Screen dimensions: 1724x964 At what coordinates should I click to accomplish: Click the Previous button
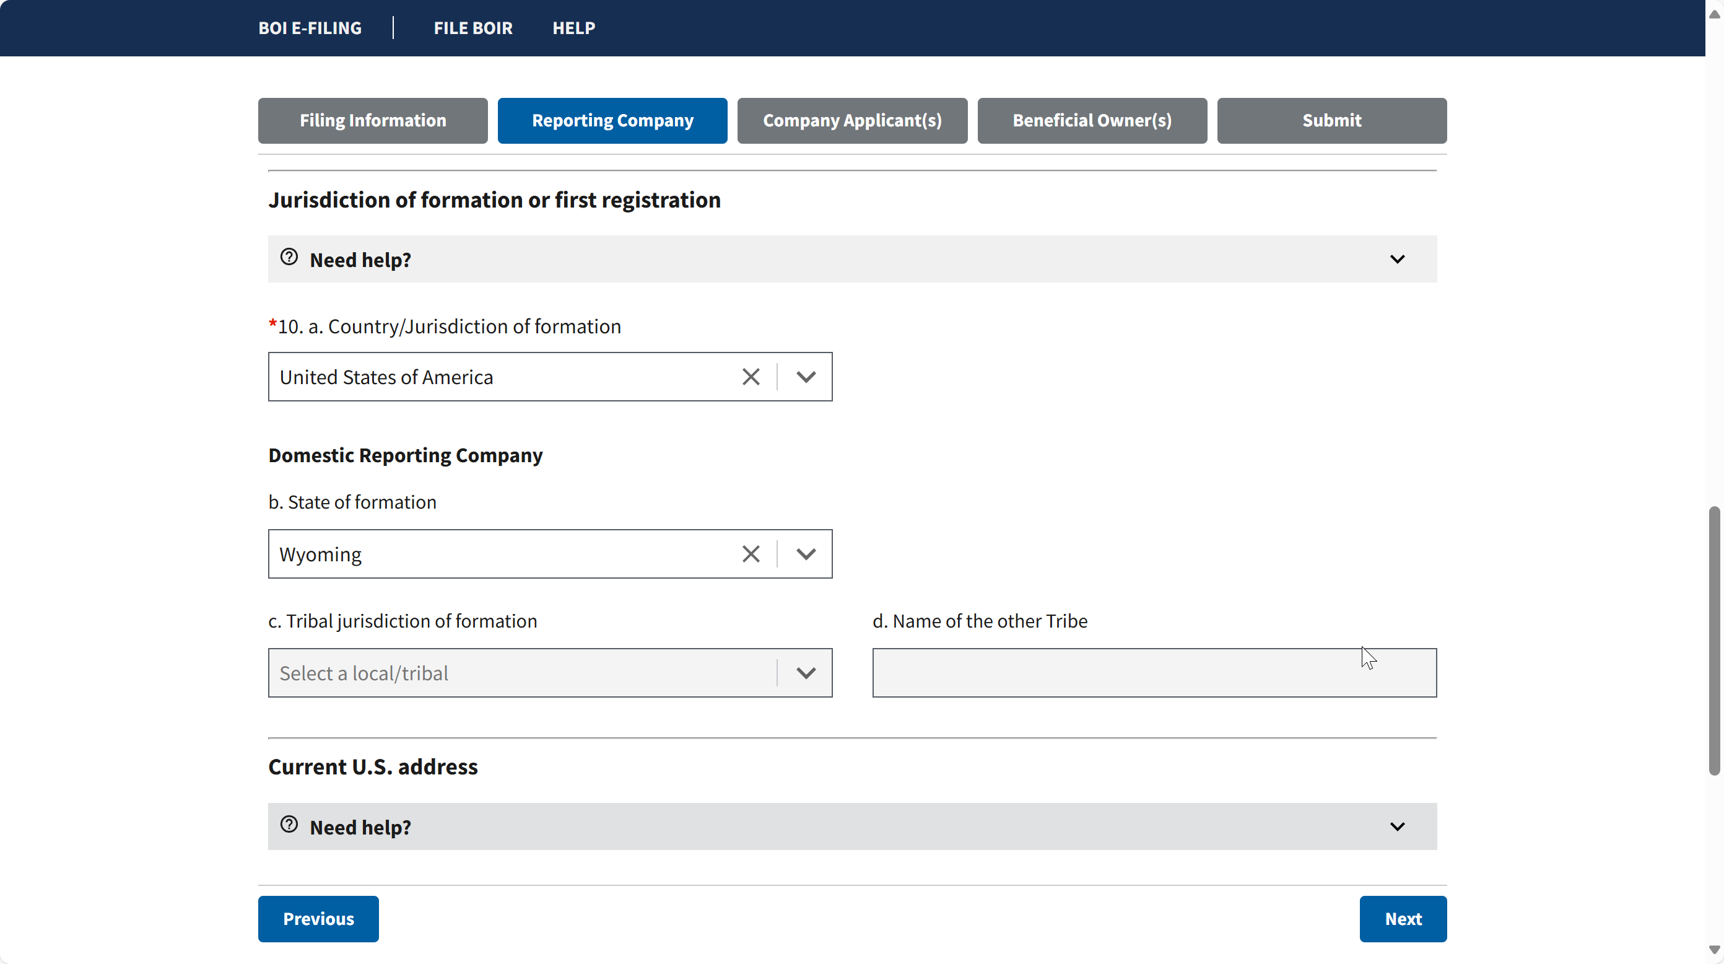pyautogui.click(x=318, y=919)
